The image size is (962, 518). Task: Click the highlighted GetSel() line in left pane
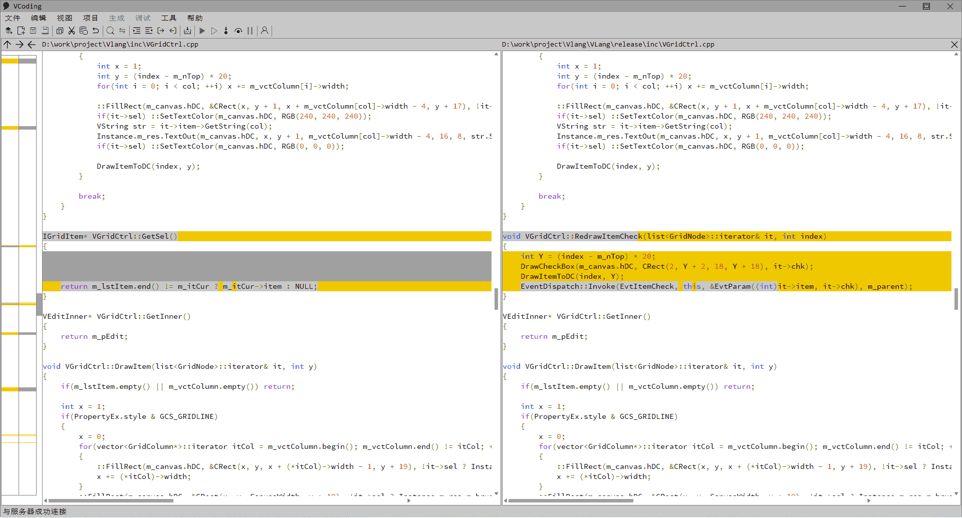click(267, 236)
